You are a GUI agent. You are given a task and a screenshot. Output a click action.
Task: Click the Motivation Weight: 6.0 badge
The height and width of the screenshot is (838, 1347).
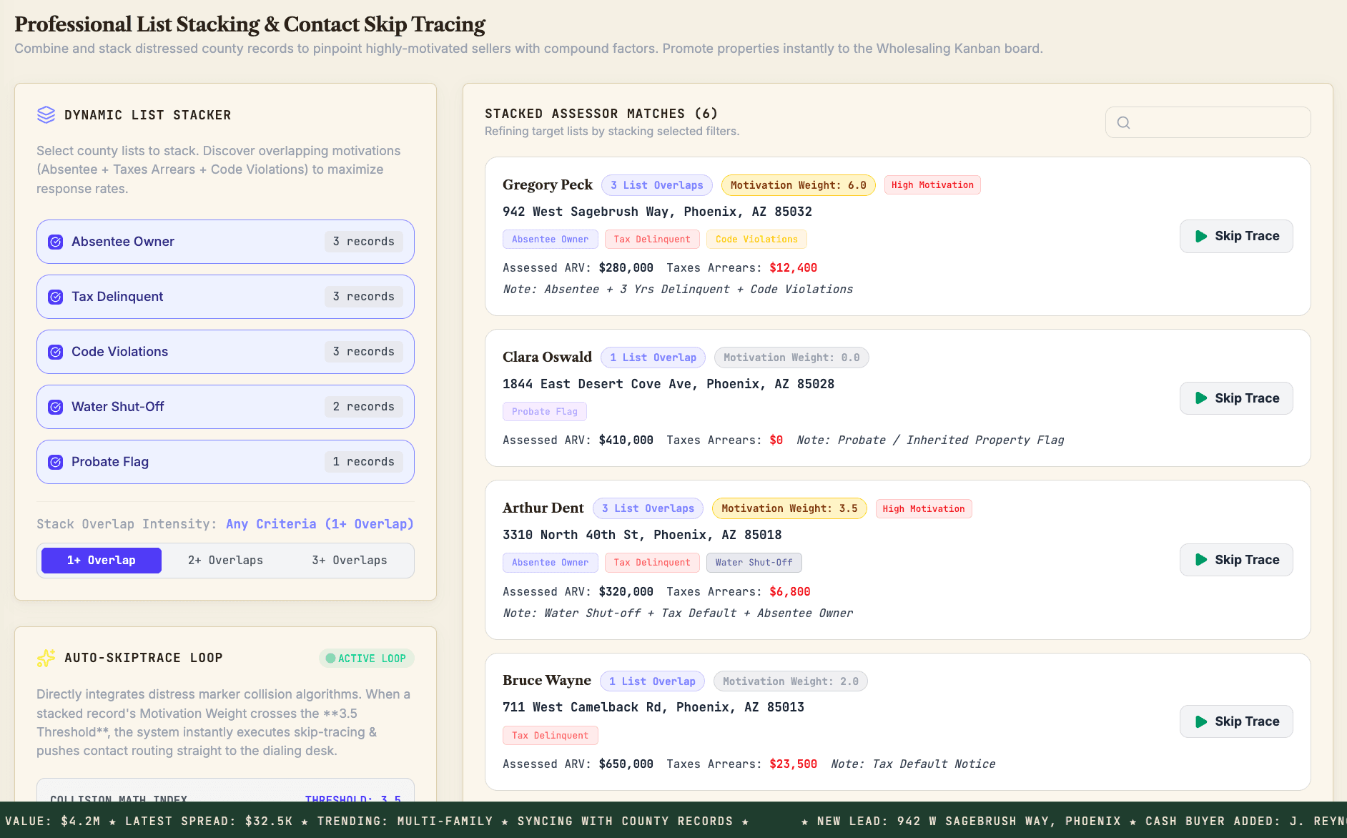pyautogui.click(x=798, y=185)
